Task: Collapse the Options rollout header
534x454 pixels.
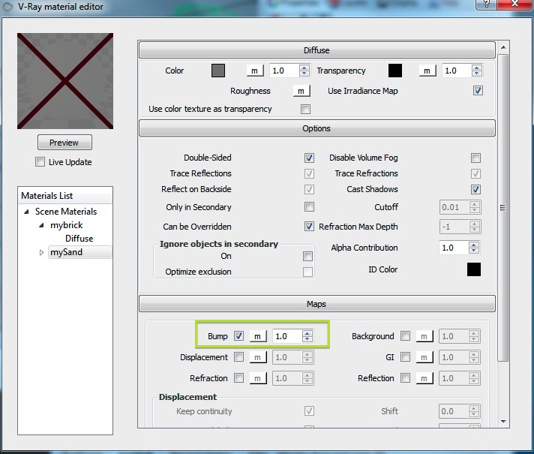Action: [x=316, y=128]
